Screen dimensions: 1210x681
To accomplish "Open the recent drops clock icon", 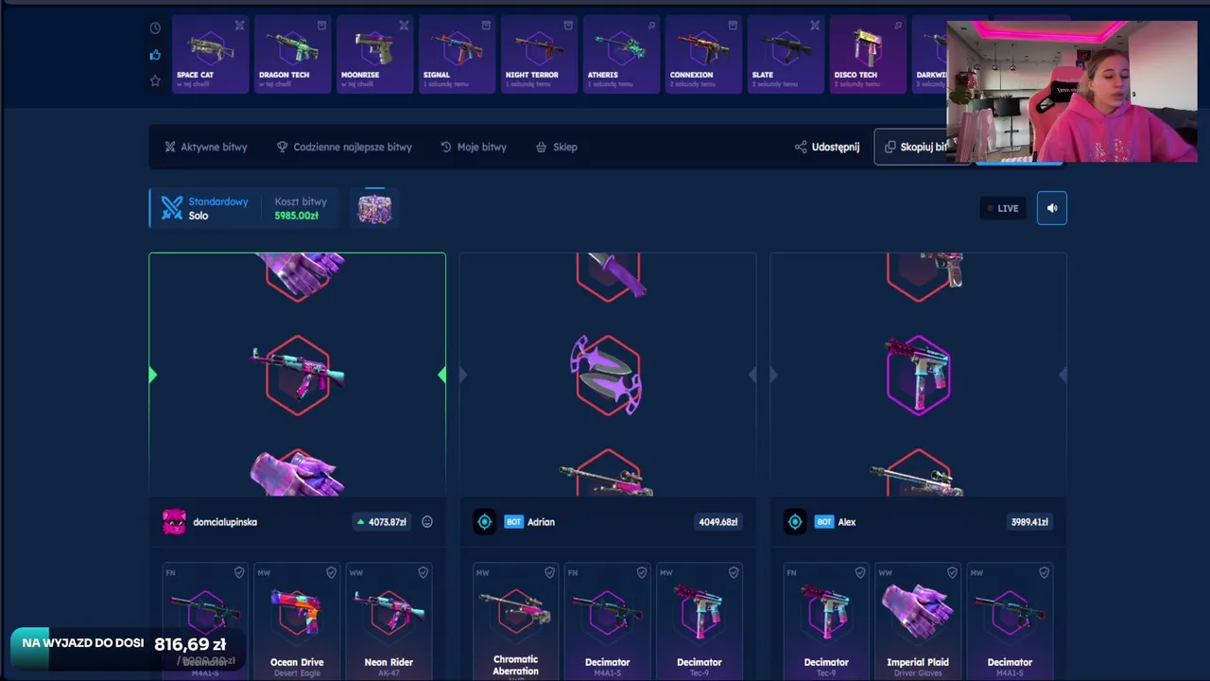I will click(x=155, y=27).
